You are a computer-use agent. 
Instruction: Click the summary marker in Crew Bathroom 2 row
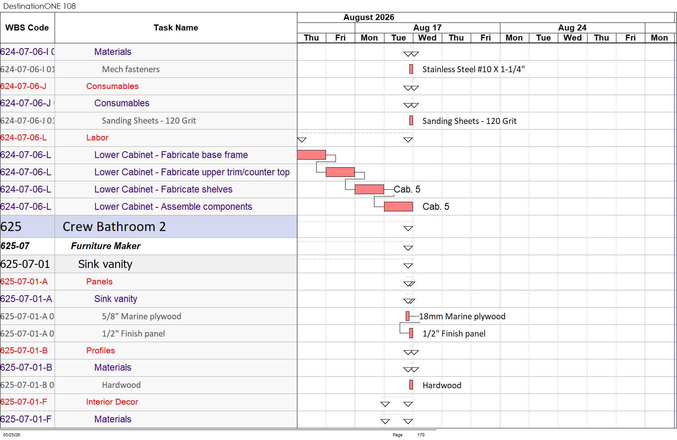[x=408, y=229]
